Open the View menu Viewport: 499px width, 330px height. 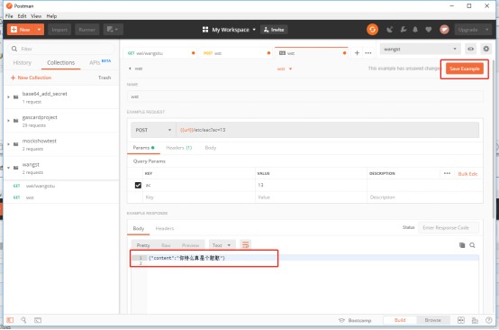(x=36, y=16)
